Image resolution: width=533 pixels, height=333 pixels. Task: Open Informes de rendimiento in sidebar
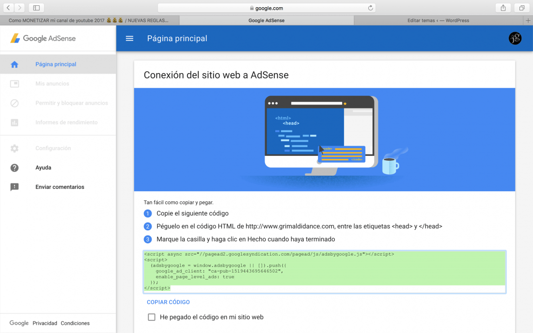pyautogui.click(x=58, y=122)
